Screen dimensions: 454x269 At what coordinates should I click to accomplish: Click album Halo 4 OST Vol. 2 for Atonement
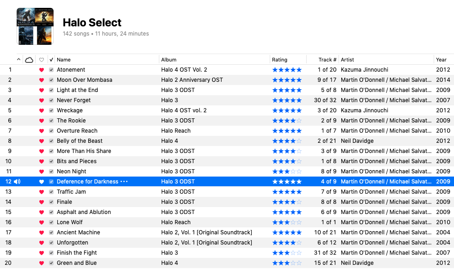click(x=184, y=70)
